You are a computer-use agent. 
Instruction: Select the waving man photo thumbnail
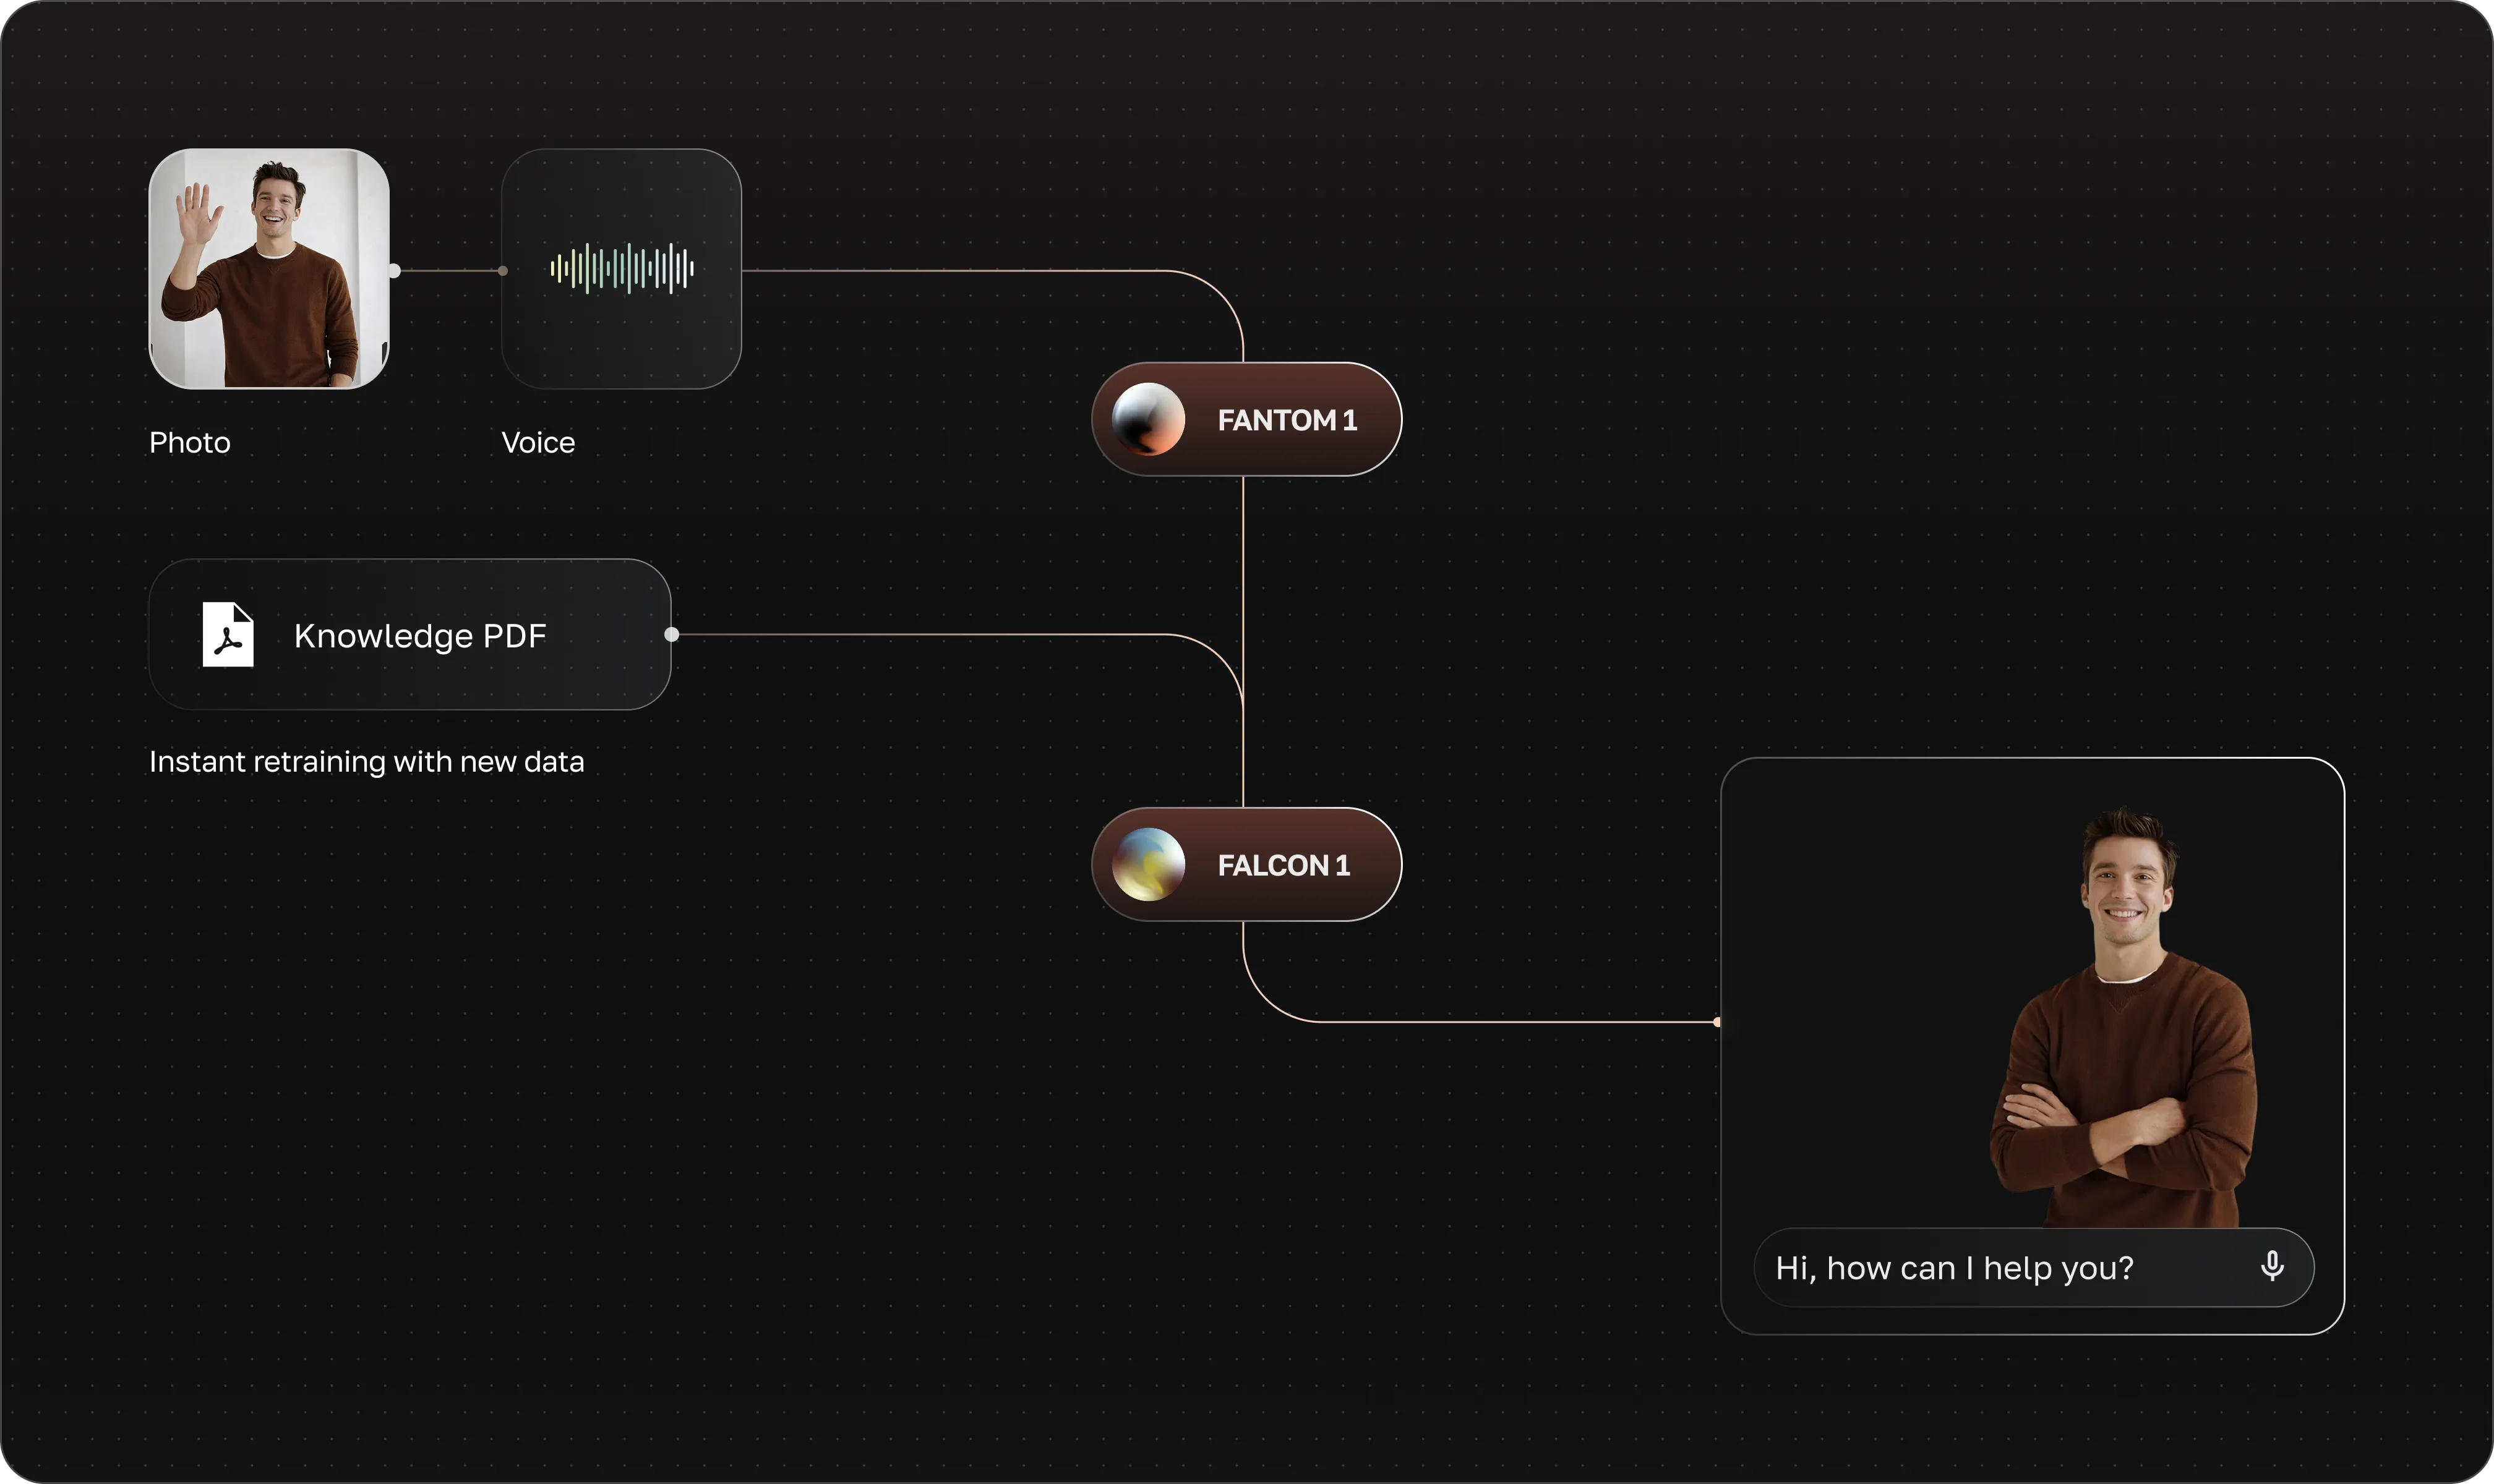click(269, 269)
